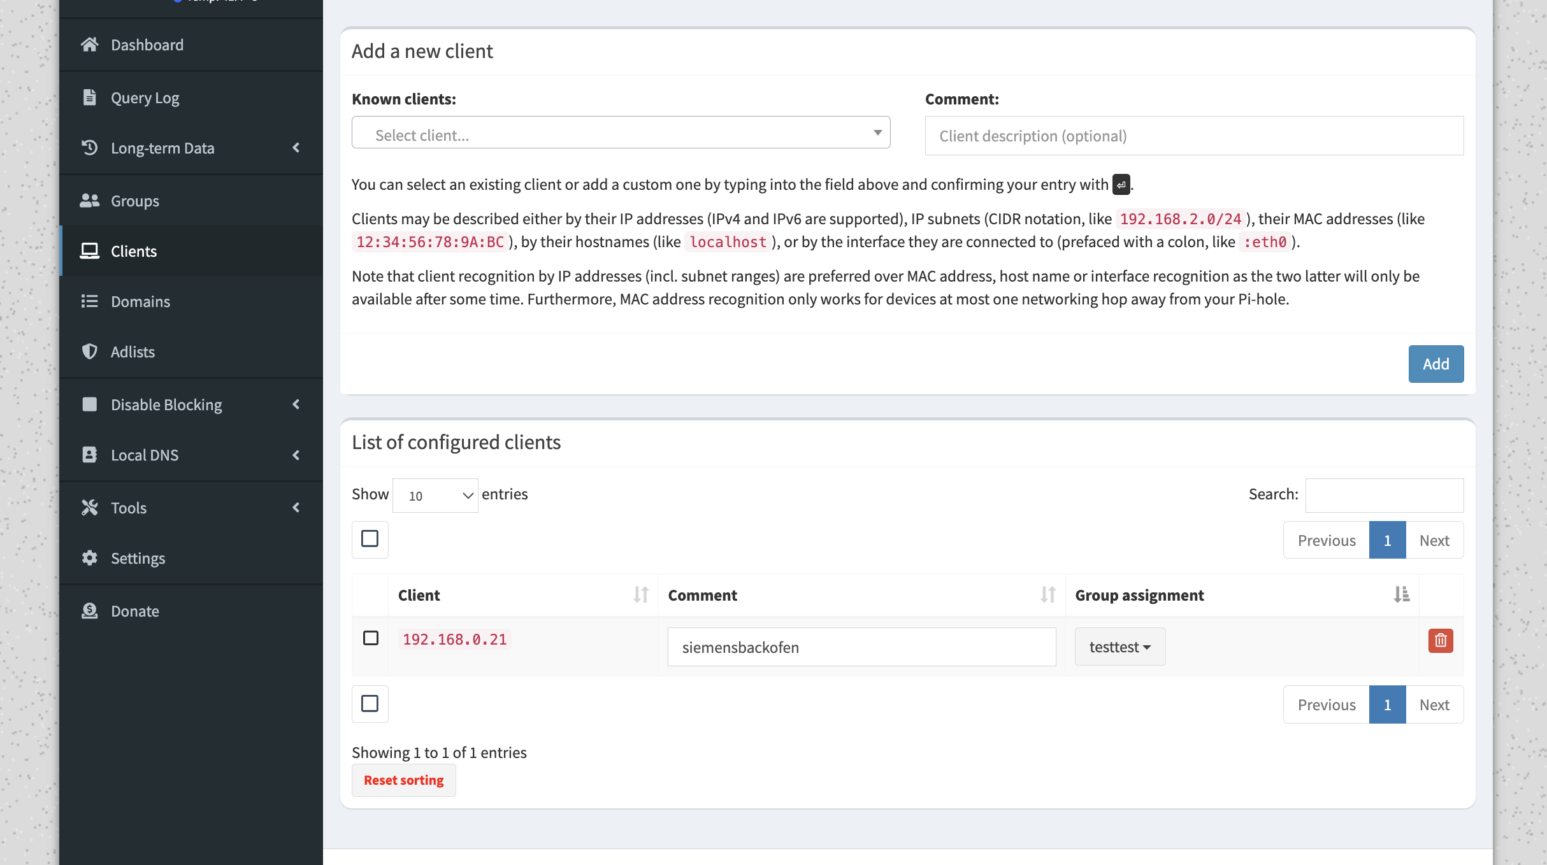Click the blue Add button
The image size is (1547, 865).
click(1435, 364)
